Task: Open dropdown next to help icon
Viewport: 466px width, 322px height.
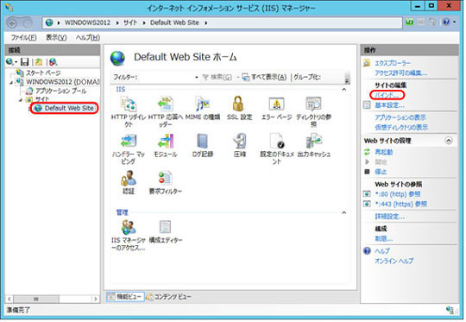Action: coord(455,22)
